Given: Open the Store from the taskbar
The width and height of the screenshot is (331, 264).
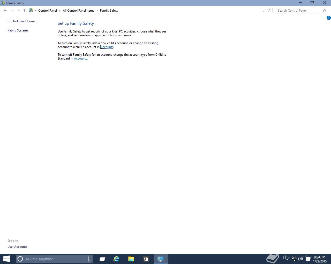Looking at the screenshot, I should [146, 259].
